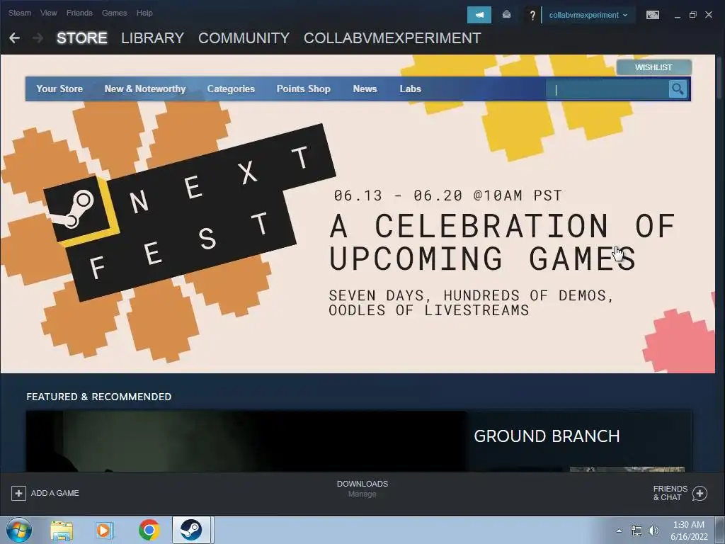Switch to the COMMUNITY tab

click(x=244, y=38)
